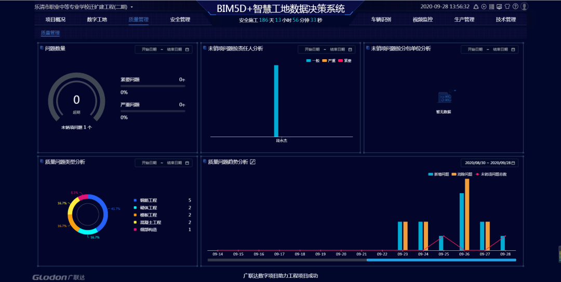Viewport: 561px width, 282px height.
Task: Go to the 技术管理 tab
Action: (506, 19)
